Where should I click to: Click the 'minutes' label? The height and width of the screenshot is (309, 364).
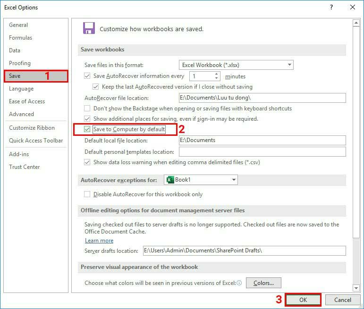(235, 76)
